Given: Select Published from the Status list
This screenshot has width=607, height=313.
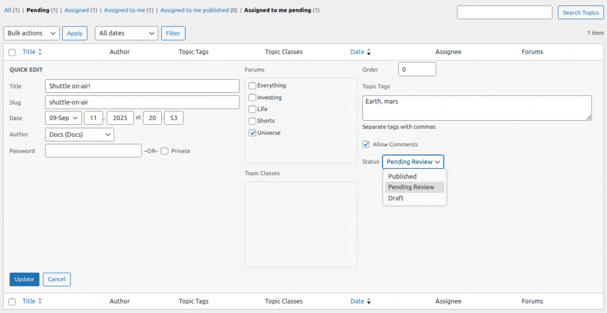Looking at the screenshot, I should pos(402,176).
